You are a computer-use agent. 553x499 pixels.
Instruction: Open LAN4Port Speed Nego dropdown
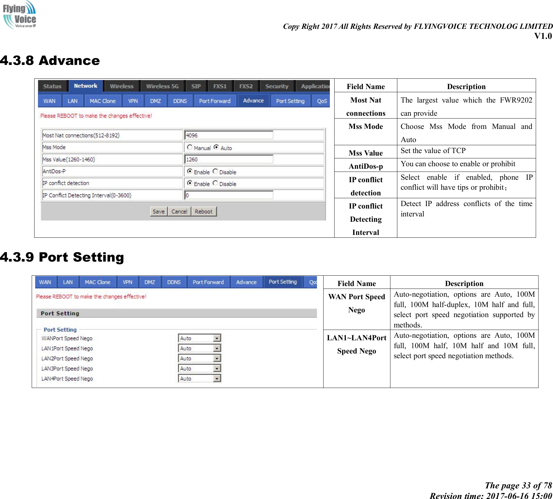coord(217,379)
